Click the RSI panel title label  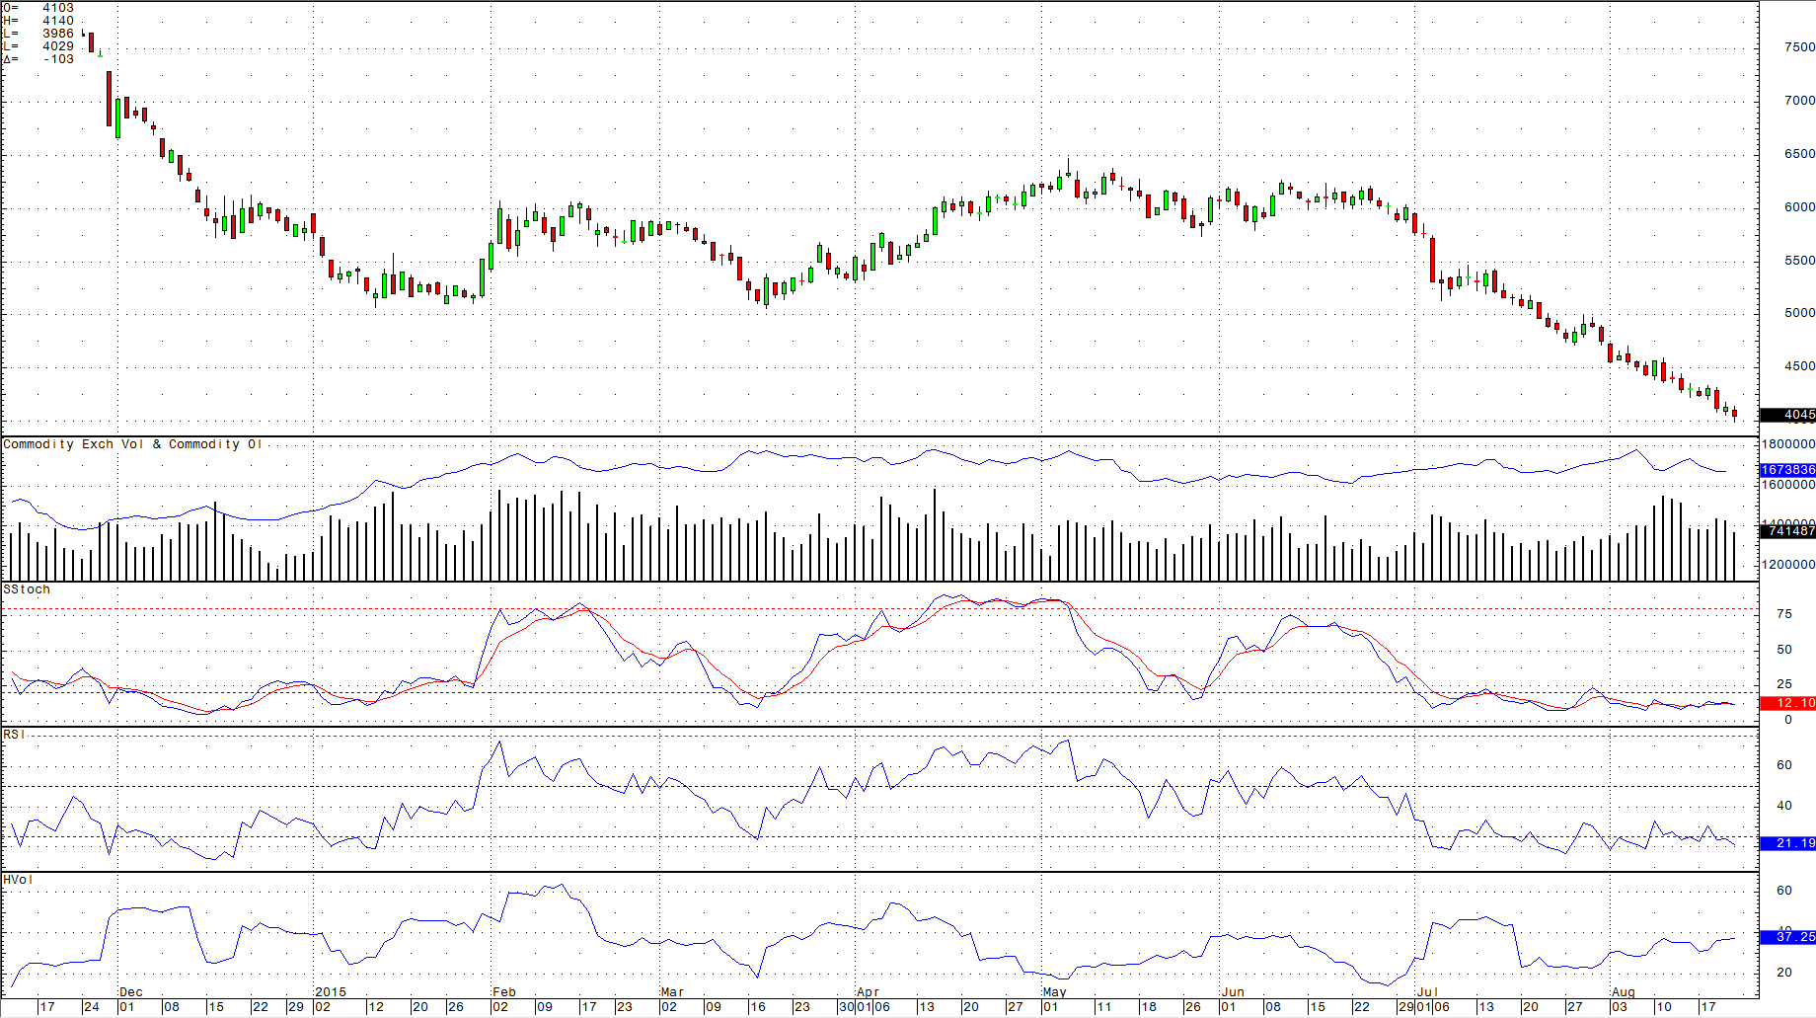tap(14, 735)
